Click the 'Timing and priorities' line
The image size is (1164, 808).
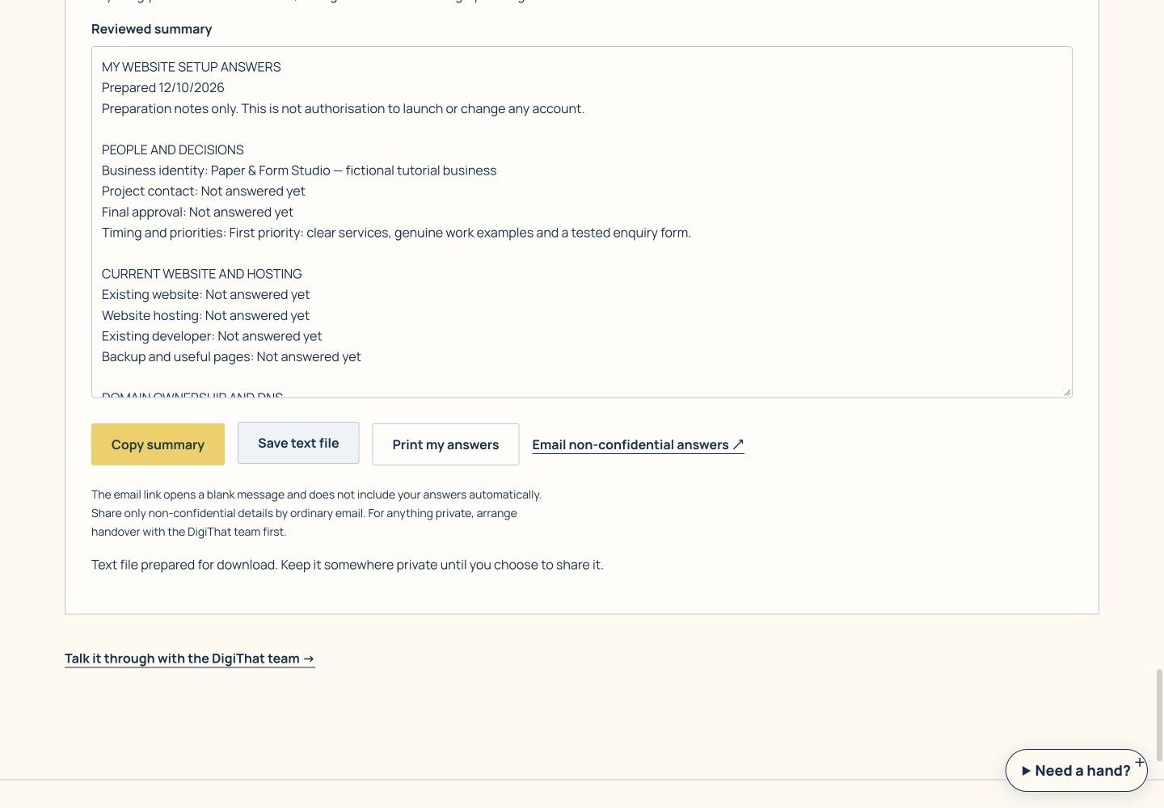click(x=396, y=233)
